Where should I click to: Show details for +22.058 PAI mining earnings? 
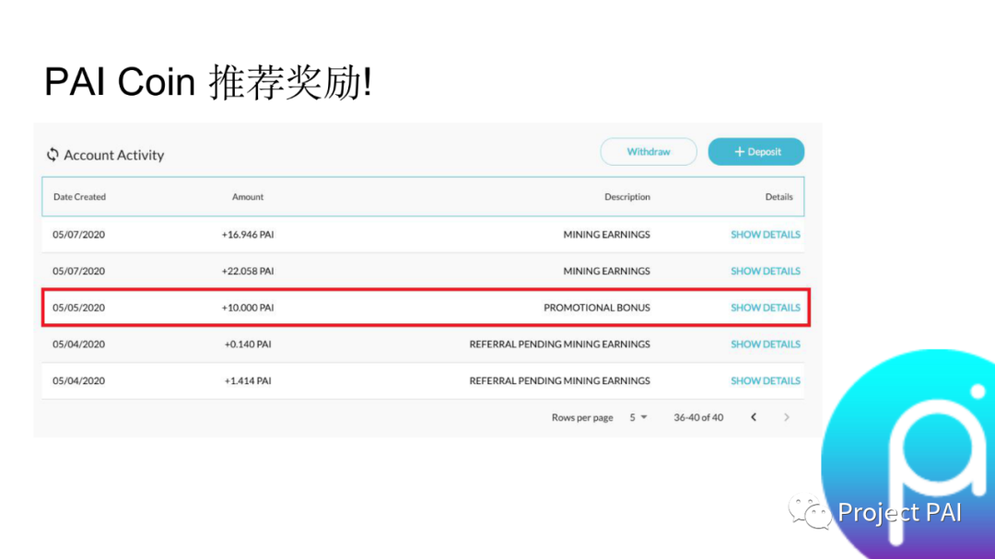(x=766, y=271)
